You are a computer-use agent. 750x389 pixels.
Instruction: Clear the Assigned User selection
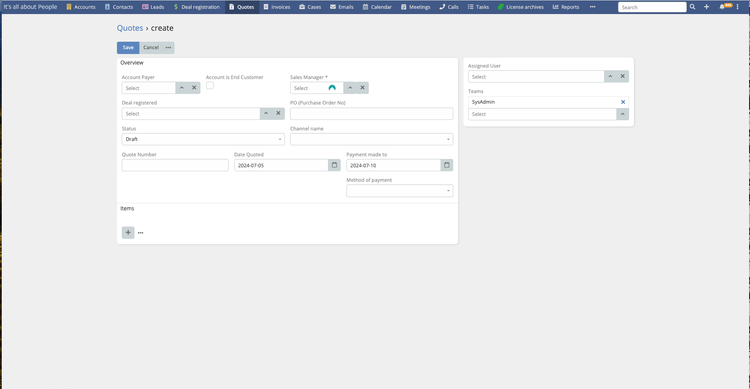coord(623,76)
